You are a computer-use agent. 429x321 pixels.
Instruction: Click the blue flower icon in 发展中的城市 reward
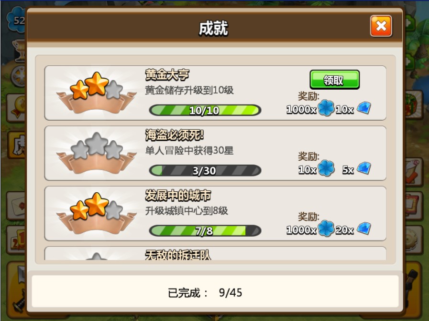point(326,228)
